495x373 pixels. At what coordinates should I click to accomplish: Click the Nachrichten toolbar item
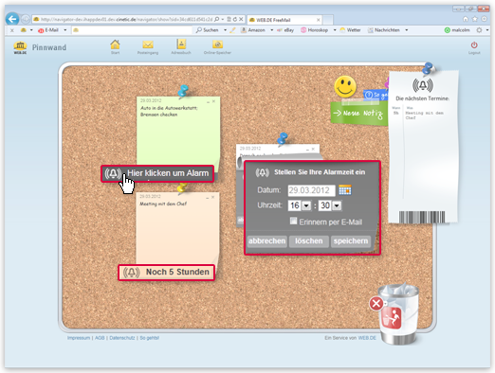click(384, 30)
